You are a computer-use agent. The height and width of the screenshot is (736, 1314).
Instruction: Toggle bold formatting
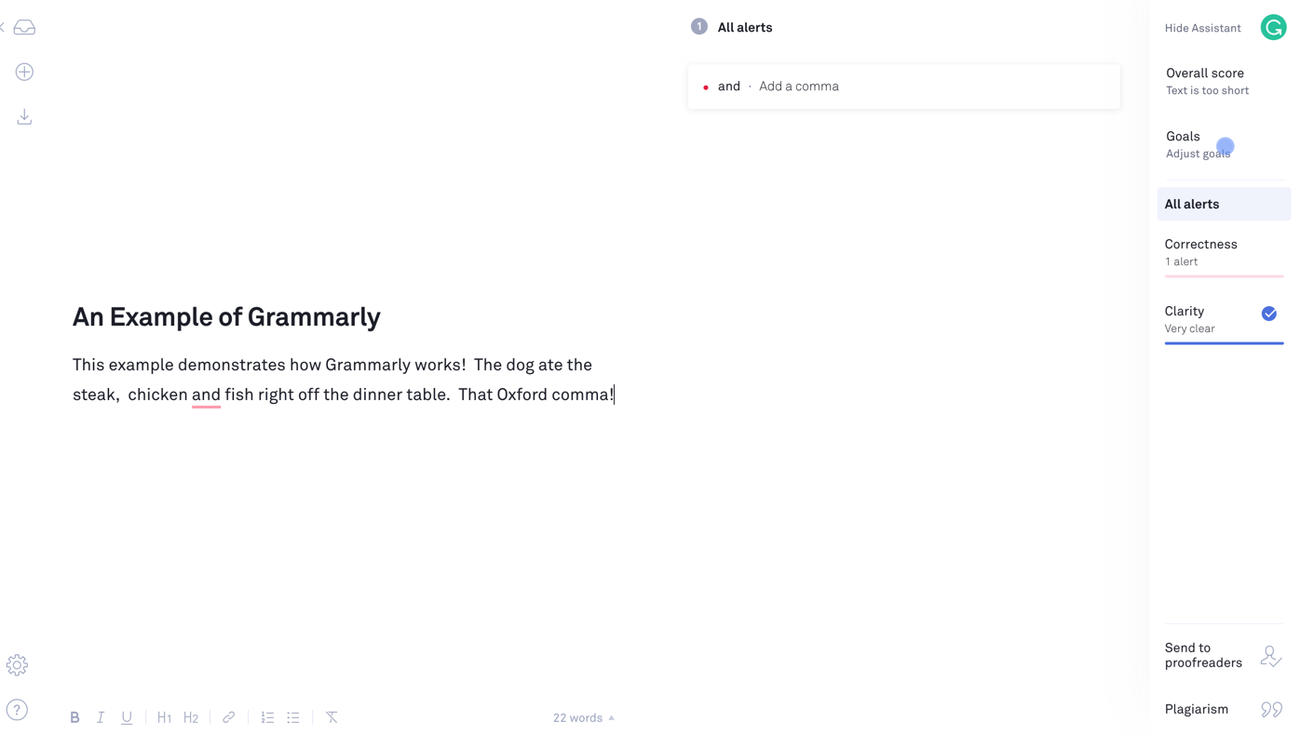(x=75, y=717)
